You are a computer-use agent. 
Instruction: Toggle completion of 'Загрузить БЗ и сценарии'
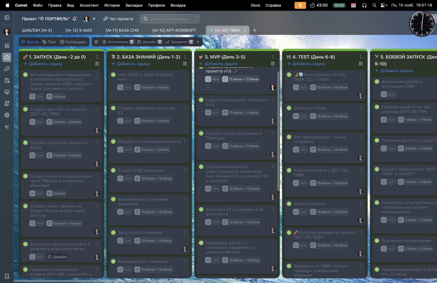pos(201,209)
